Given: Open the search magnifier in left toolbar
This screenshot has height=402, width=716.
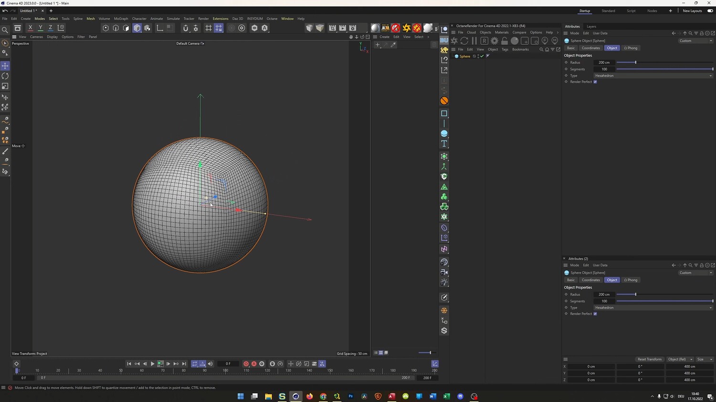Looking at the screenshot, I should 5,30.
